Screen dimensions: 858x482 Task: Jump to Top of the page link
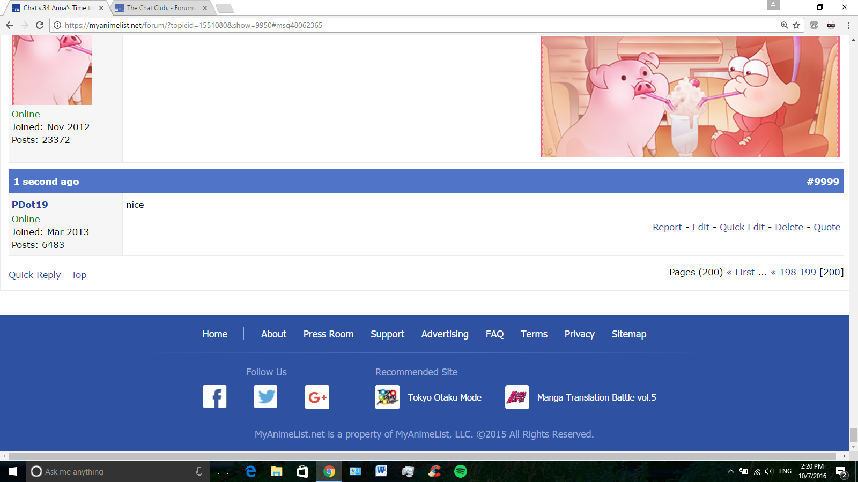[79, 275]
